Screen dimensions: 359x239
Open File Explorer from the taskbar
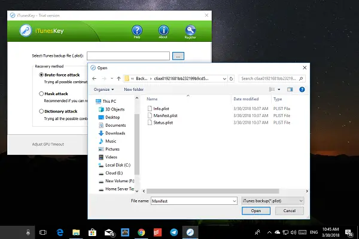pyautogui.click(x=76, y=232)
